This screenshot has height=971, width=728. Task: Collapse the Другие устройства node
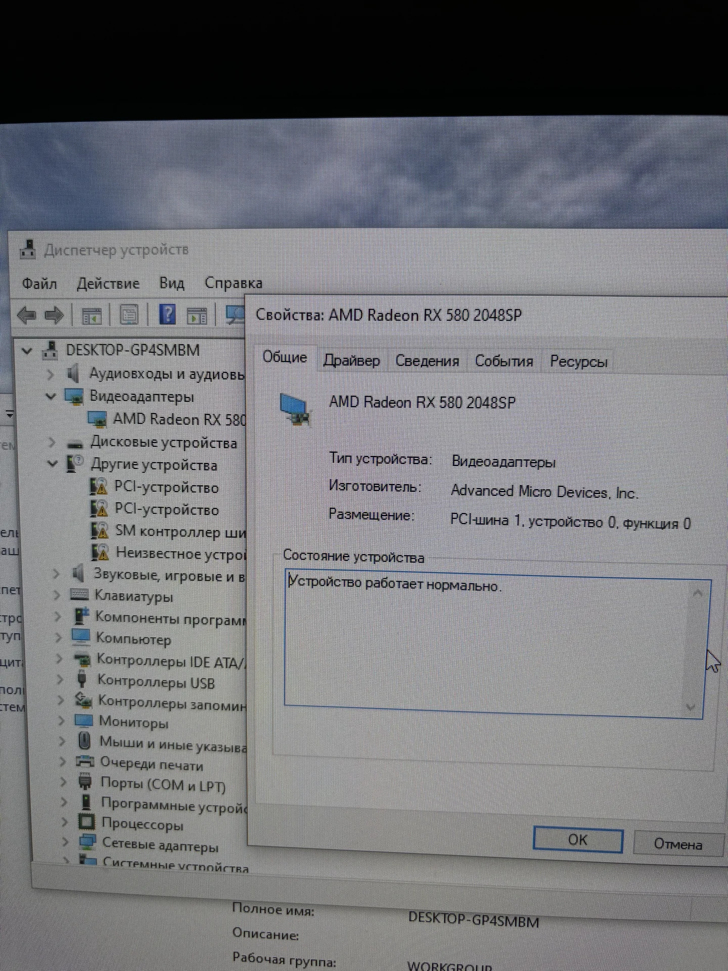(x=53, y=463)
